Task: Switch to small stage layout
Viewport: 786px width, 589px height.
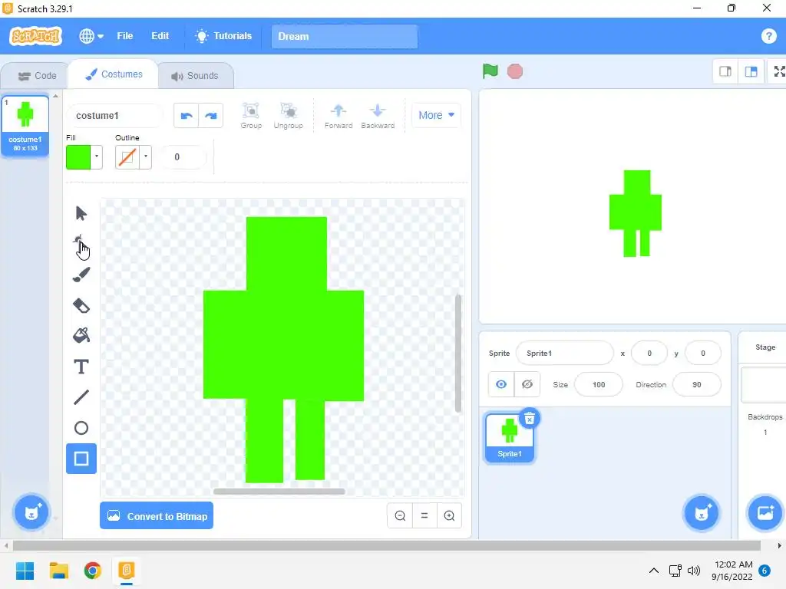Action: [725, 71]
